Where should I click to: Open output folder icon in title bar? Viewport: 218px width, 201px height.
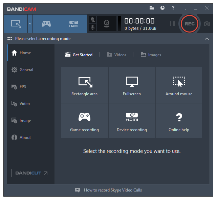[x=152, y=8]
